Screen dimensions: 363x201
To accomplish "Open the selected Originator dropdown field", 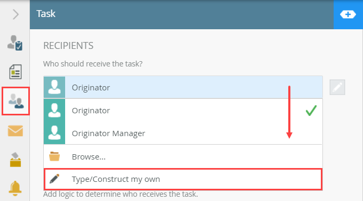I will pyautogui.click(x=183, y=87).
